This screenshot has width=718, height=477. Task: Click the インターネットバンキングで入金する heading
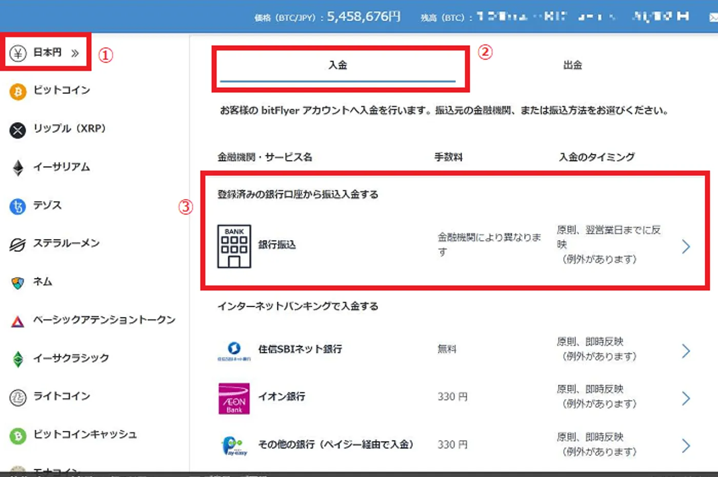pyautogui.click(x=298, y=306)
